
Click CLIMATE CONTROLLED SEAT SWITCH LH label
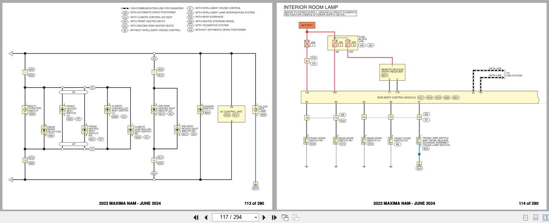pos(120,110)
